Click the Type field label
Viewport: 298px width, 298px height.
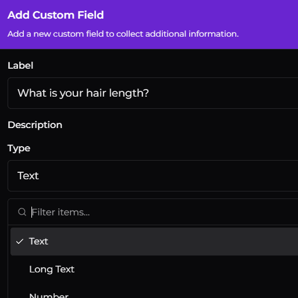click(19, 149)
